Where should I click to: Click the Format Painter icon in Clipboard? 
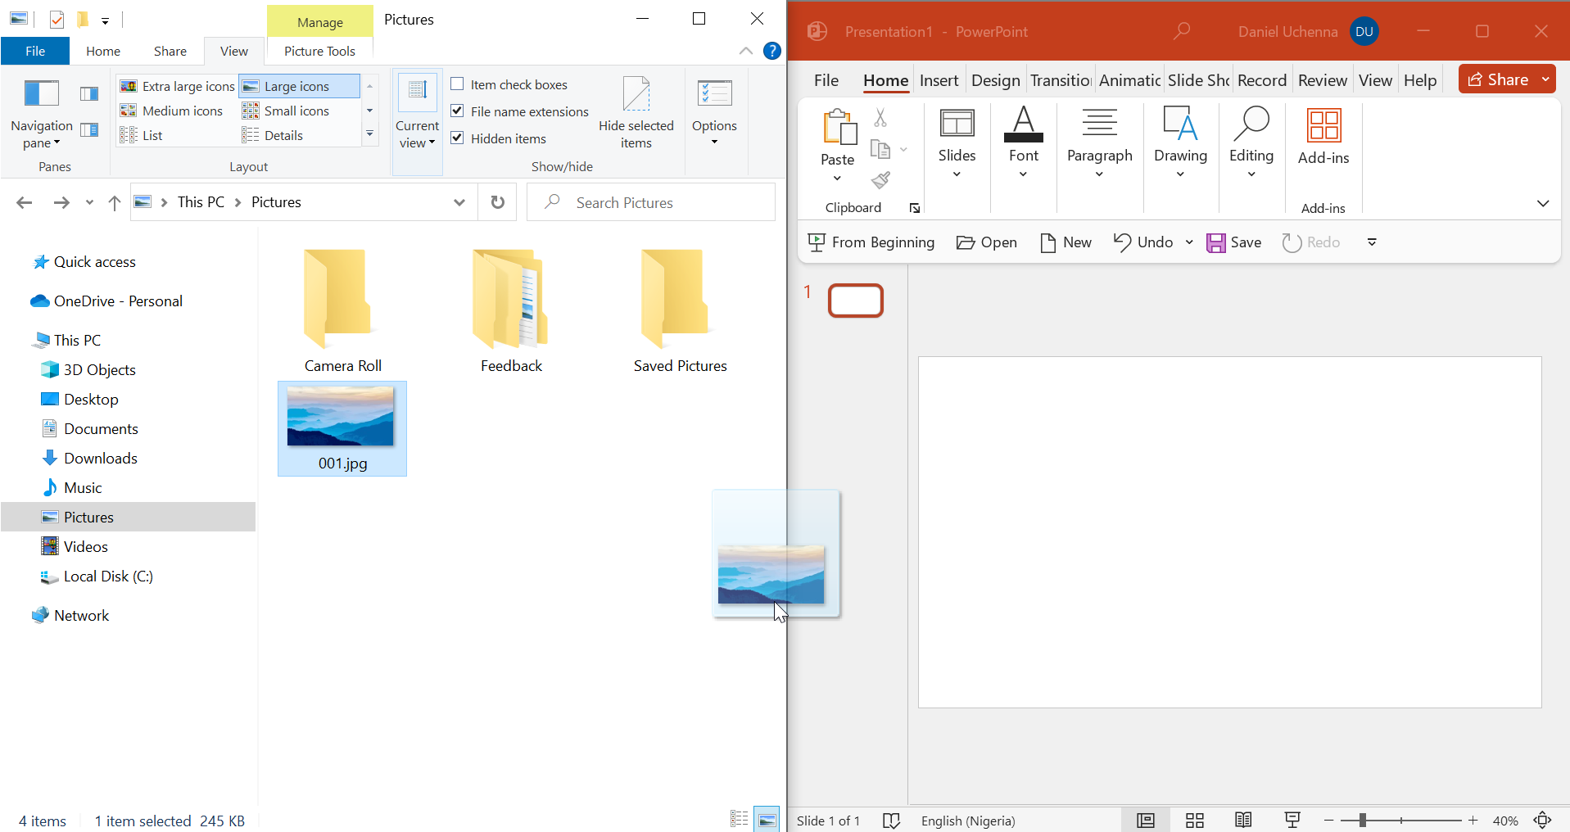[x=880, y=180]
